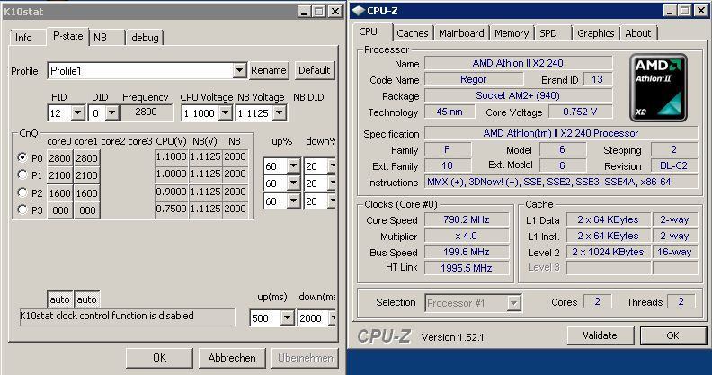Screen dimensions: 712x375
Task: Open the CPU-Z Mainboard tab
Action: [461, 33]
